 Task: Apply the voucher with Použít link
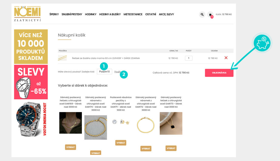(117, 72)
